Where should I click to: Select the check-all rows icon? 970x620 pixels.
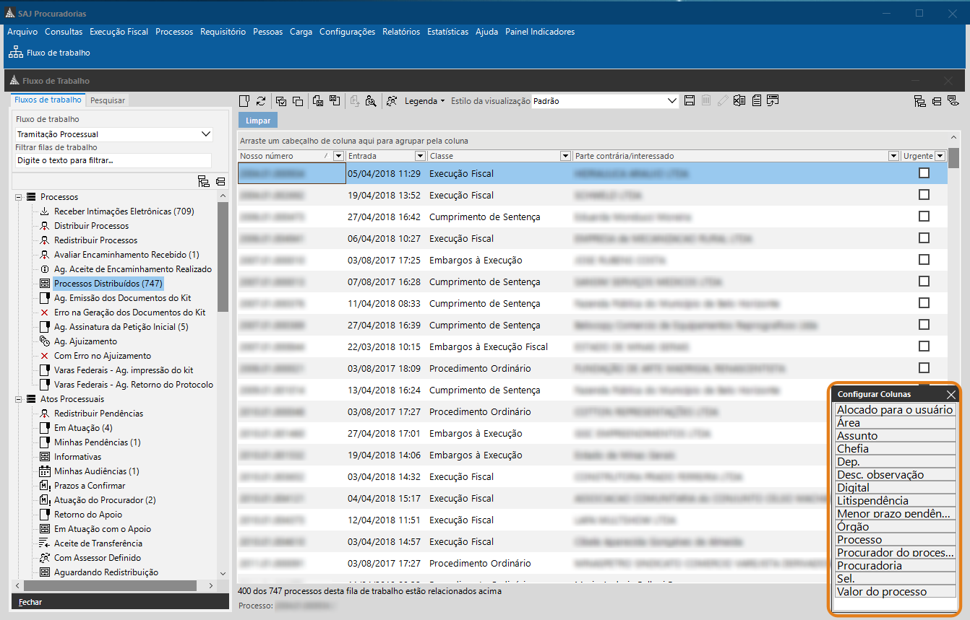(280, 101)
